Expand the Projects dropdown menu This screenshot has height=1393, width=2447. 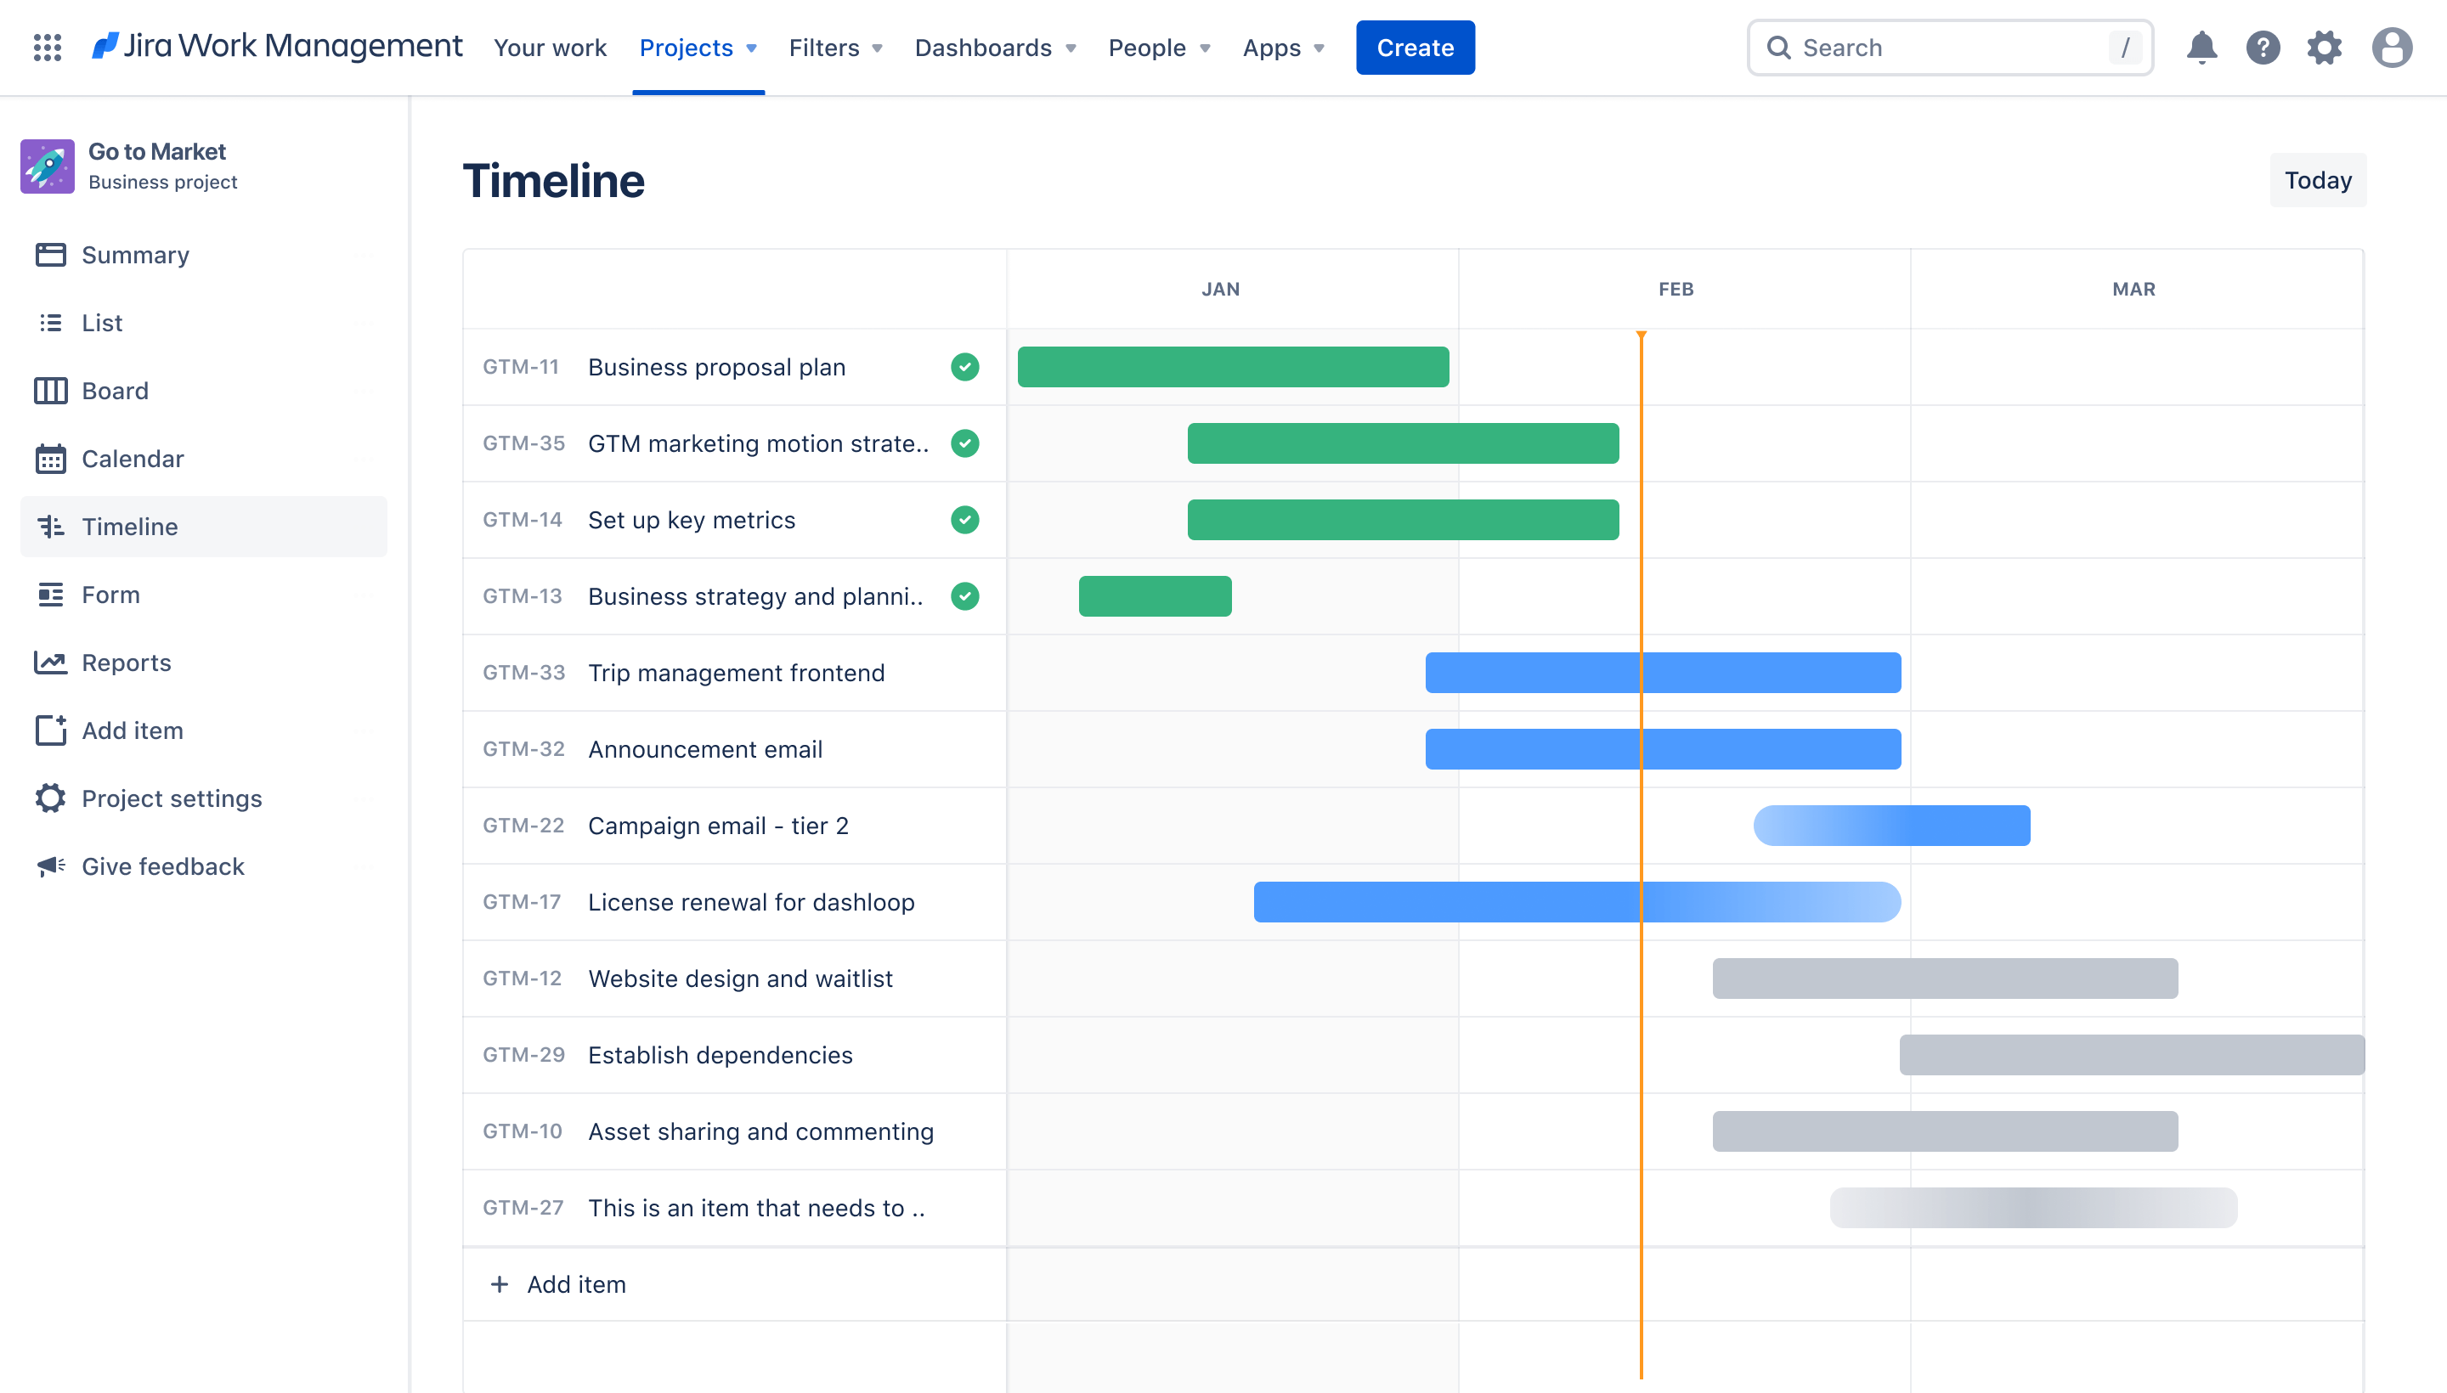[698, 47]
